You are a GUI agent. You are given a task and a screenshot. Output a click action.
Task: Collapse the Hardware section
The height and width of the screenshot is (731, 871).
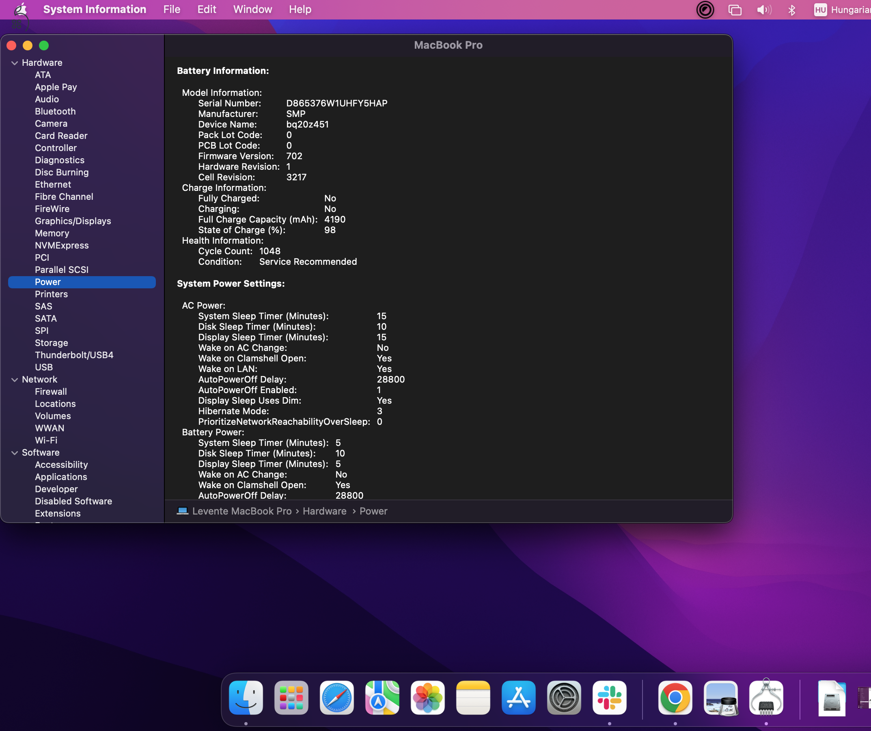click(15, 63)
